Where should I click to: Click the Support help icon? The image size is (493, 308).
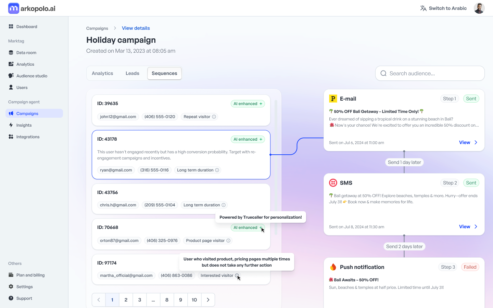(11, 298)
